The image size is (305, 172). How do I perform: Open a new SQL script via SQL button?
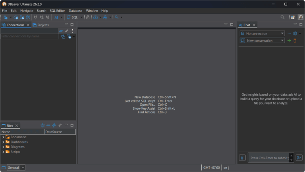coord(72,17)
